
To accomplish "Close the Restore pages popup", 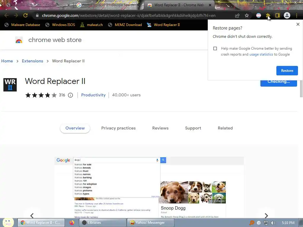I will (x=298, y=24).
